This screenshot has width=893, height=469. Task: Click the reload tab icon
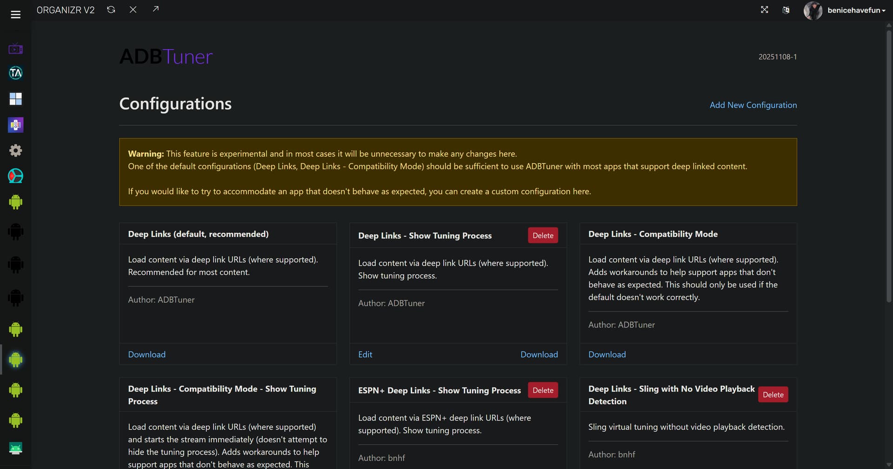pos(111,10)
